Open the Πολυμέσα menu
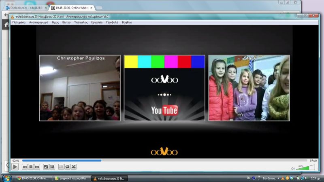Image resolution: width=324 pixels, height=182 pixels. (x=19, y=22)
